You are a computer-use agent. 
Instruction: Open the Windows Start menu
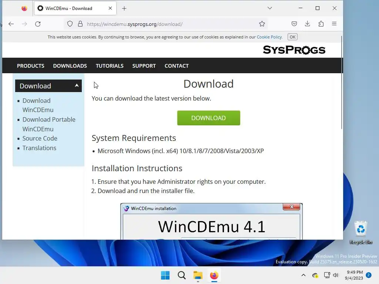click(x=165, y=275)
